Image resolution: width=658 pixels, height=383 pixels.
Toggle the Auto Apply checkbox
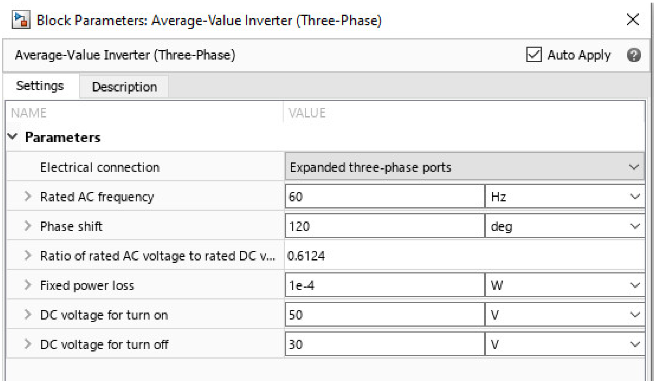(x=534, y=55)
